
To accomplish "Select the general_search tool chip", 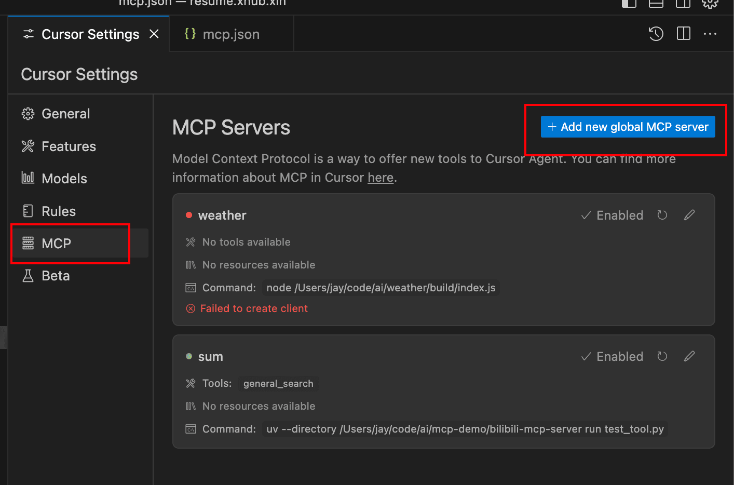I will point(278,384).
